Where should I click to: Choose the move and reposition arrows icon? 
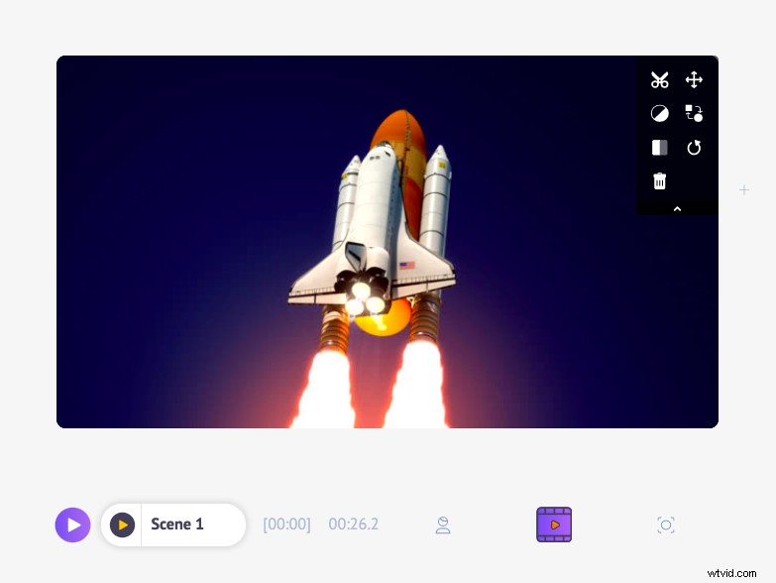point(694,79)
